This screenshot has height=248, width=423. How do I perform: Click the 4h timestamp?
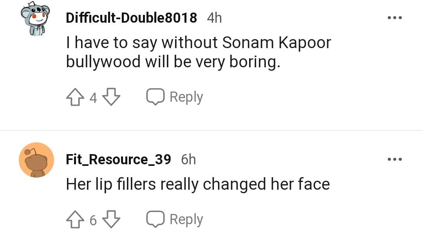[214, 18]
